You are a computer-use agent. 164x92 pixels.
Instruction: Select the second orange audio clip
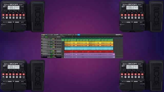pos(101,45)
